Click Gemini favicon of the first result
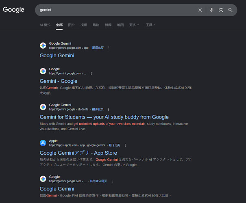Screen dimensions: 246x203 click(43, 45)
